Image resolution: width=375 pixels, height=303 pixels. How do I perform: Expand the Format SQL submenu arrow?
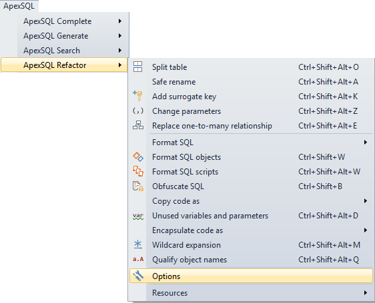tap(366, 143)
